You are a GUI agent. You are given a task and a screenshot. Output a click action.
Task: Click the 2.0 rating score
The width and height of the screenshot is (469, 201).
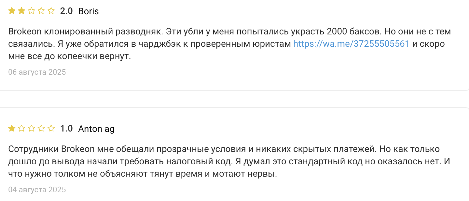[66, 11]
